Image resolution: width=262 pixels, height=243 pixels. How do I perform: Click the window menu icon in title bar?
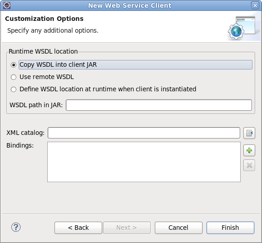(7, 5)
